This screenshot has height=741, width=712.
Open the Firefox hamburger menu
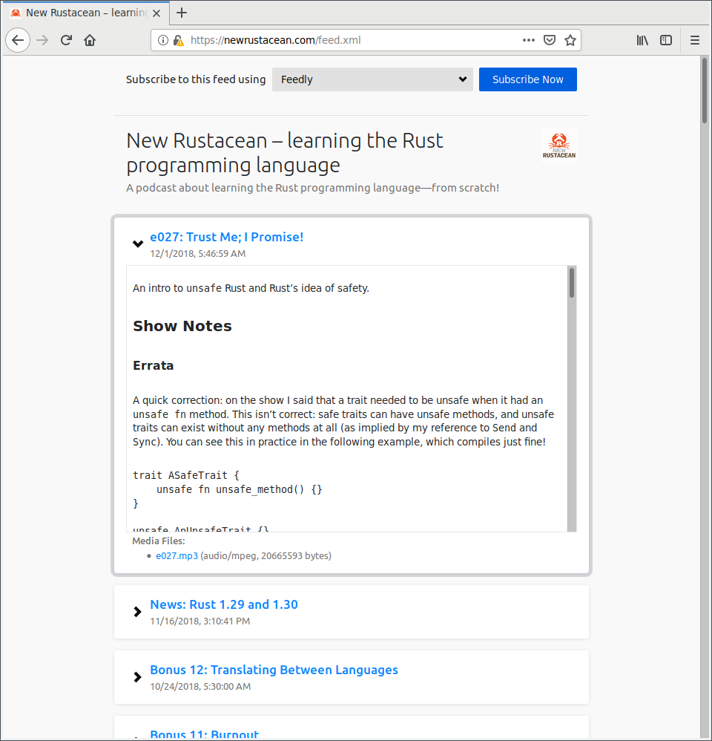coord(695,40)
